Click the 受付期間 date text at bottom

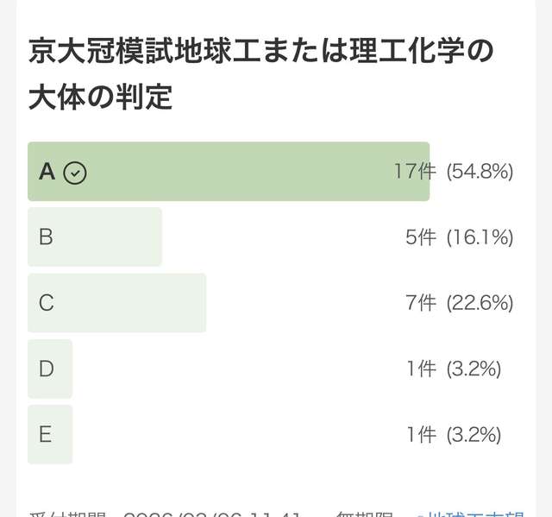(x=164, y=514)
